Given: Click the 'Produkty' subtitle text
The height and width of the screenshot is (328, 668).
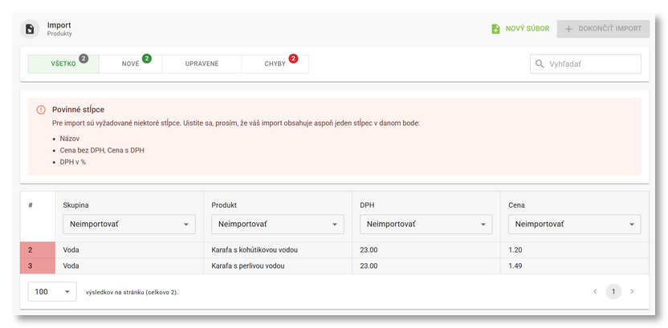Looking at the screenshot, I should [59, 34].
